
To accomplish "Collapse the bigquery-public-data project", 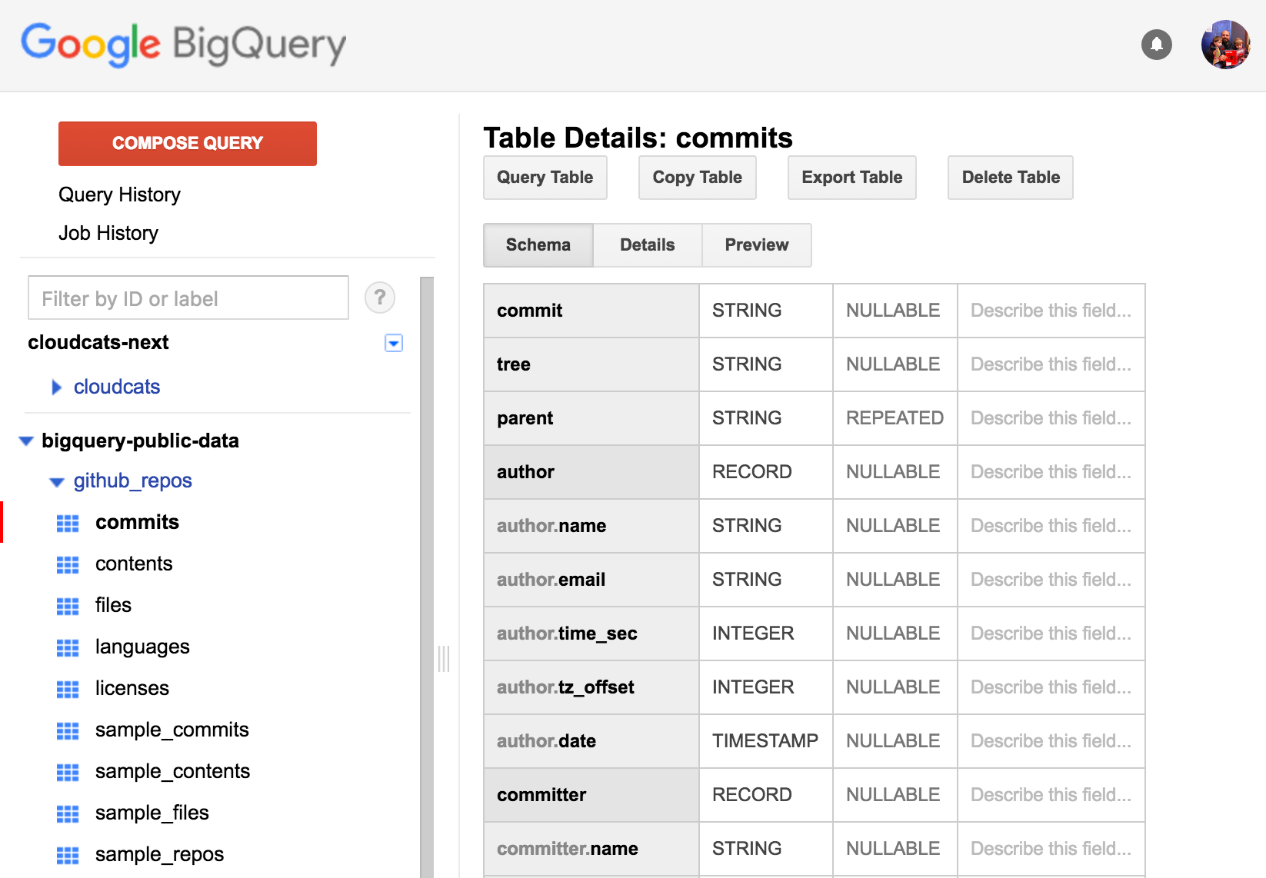I will pyautogui.click(x=26, y=441).
